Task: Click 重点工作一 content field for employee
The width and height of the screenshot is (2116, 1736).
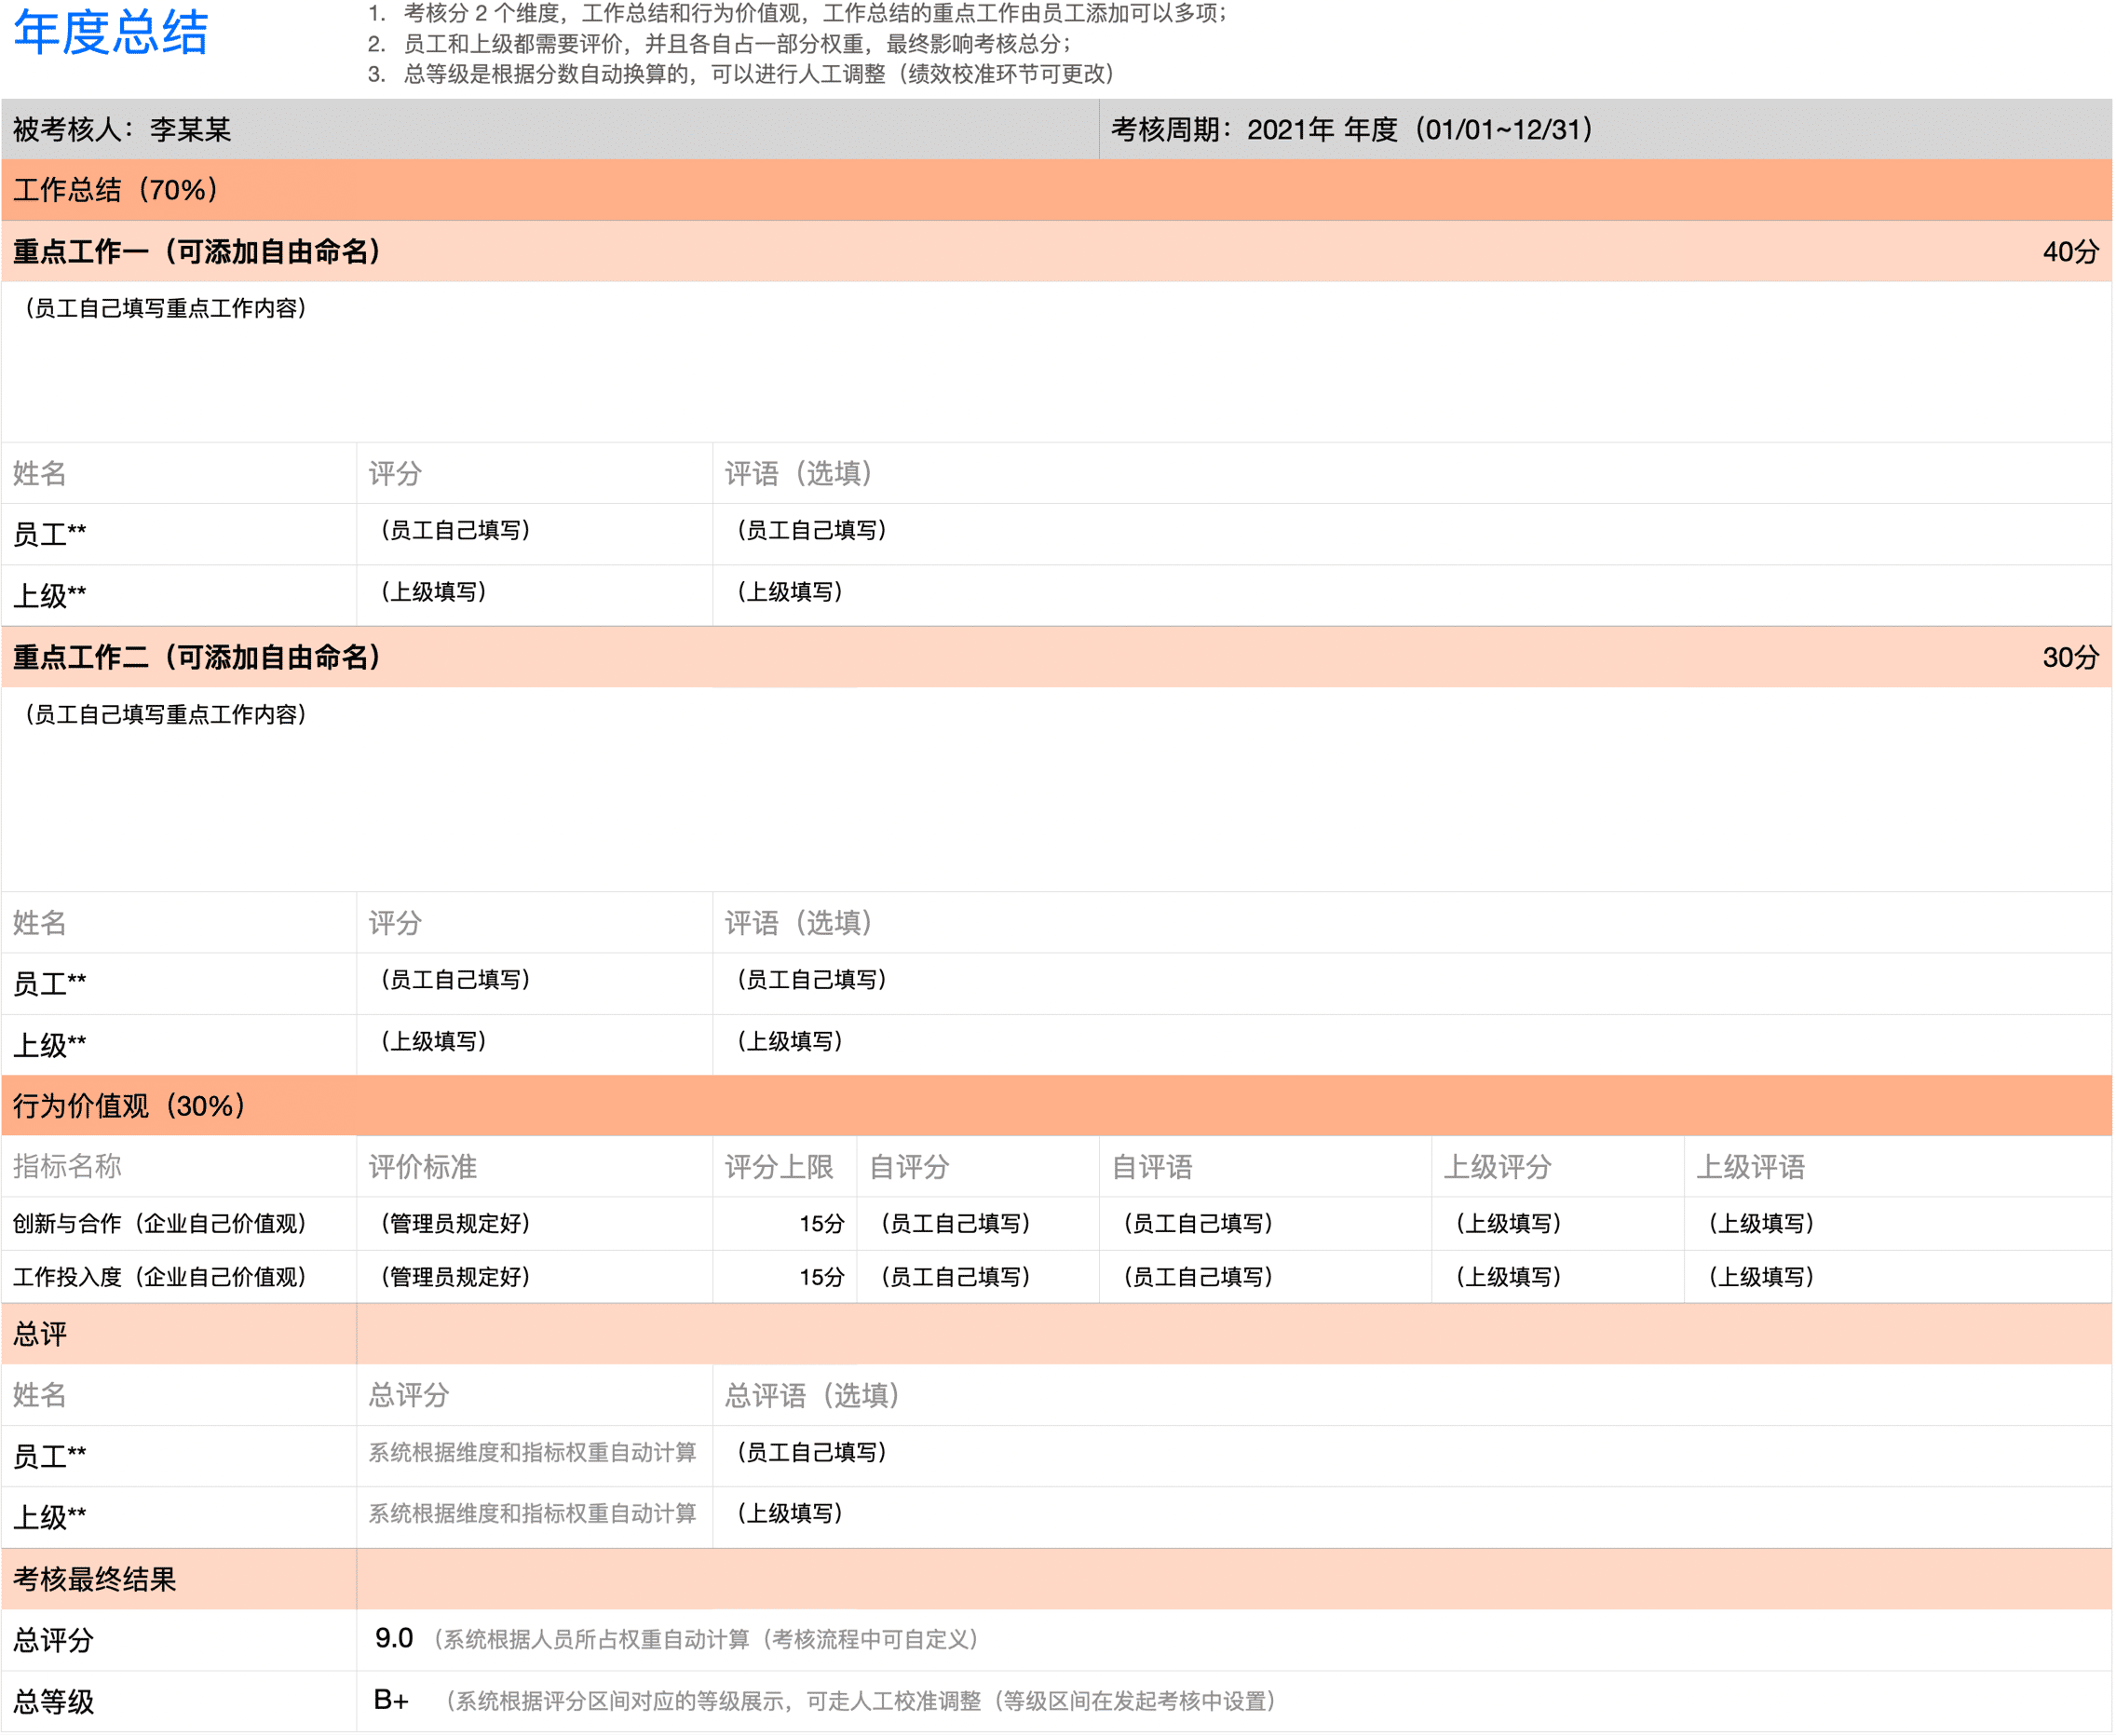Action: [1057, 362]
